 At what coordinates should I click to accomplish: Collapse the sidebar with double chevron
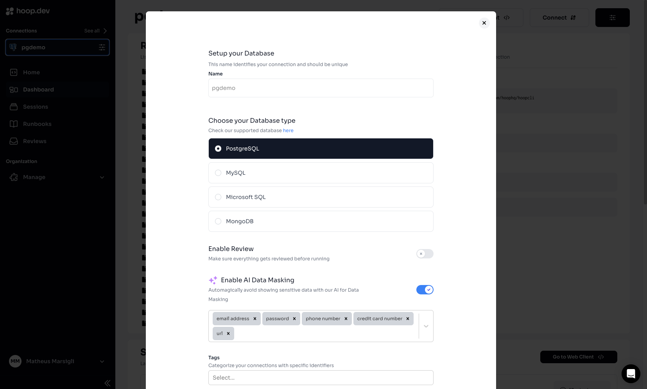(x=107, y=383)
